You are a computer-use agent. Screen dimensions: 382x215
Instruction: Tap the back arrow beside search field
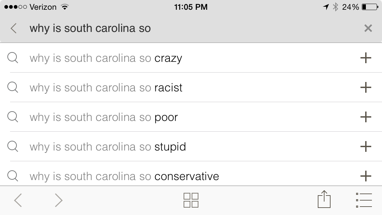click(14, 28)
